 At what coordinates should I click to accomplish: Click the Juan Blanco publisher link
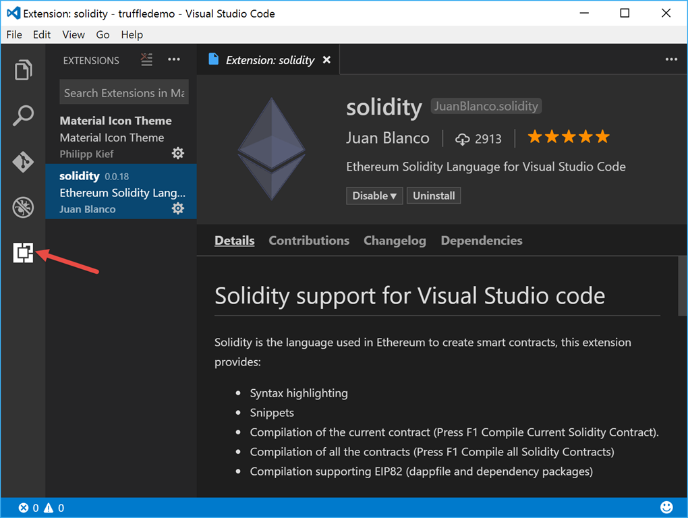pos(387,138)
